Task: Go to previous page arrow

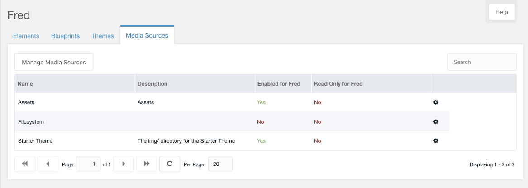Action: 48,164
